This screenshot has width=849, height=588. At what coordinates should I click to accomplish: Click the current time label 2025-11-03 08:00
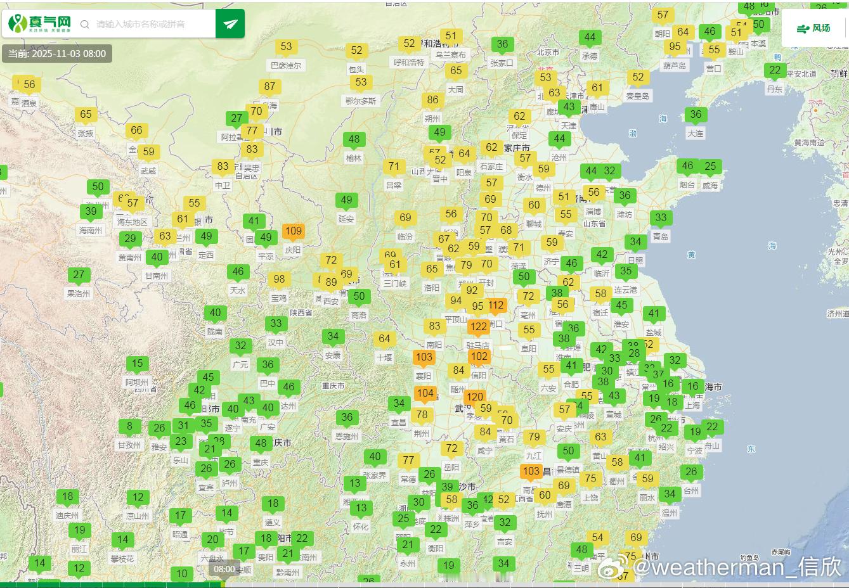(x=57, y=54)
